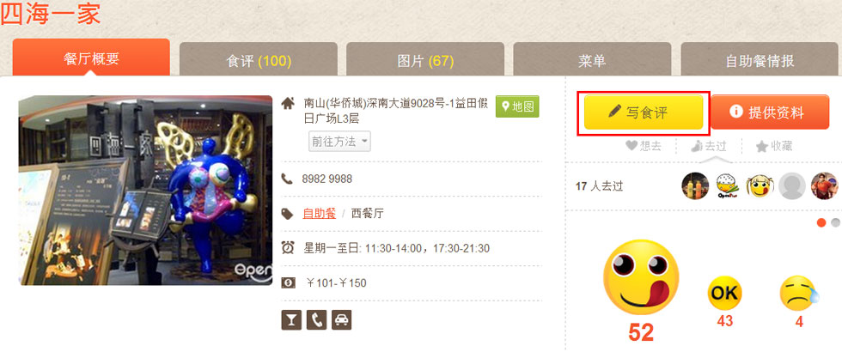This screenshot has height=352, width=842.
Task: Click the green 地图 map button
Action: click(x=517, y=106)
